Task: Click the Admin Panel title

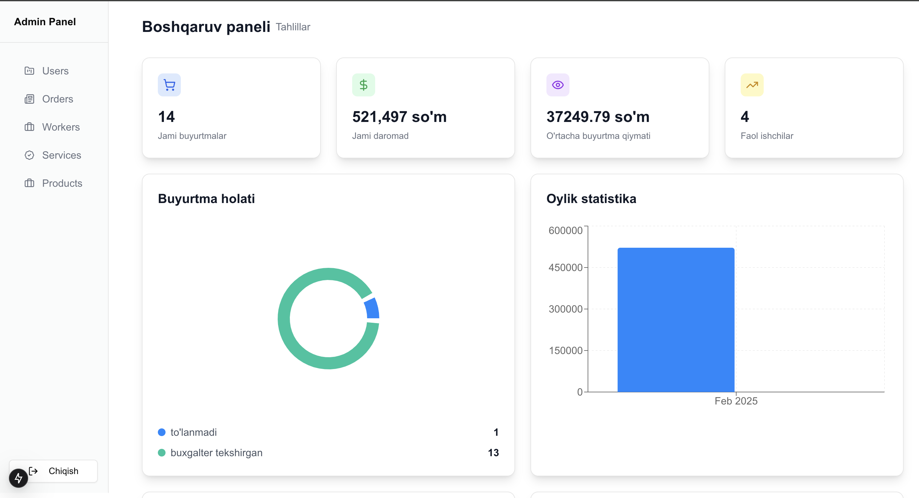Action: (x=45, y=22)
